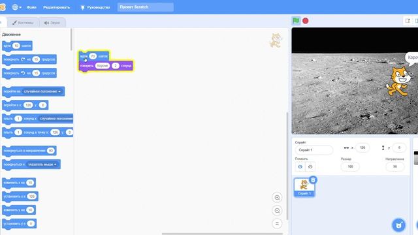The width and height of the screenshot is (418, 235).
Task: Switch to the Костюмы tab
Action: (x=23, y=23)
